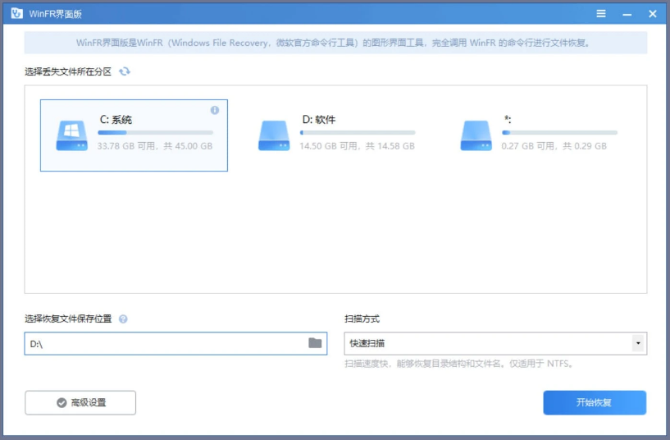Close the WinFR界面版 window
Screen dimensions: 670x440
click(653, 14)
